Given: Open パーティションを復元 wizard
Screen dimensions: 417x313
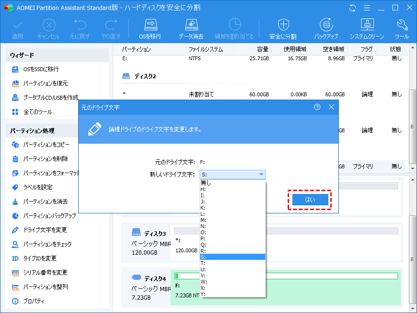Looking at the screenshot, I should (40, 83).
